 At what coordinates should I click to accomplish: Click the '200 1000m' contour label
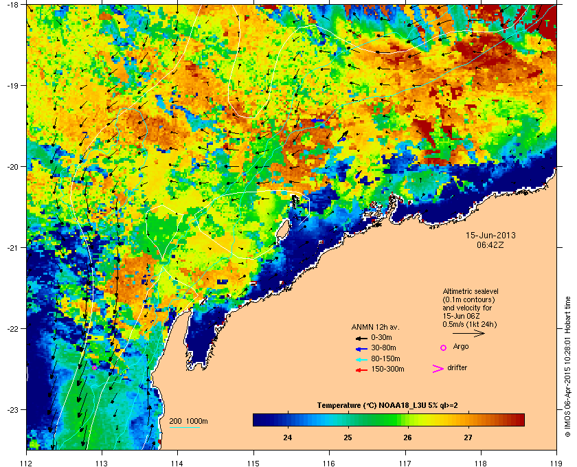coord(188,422)
